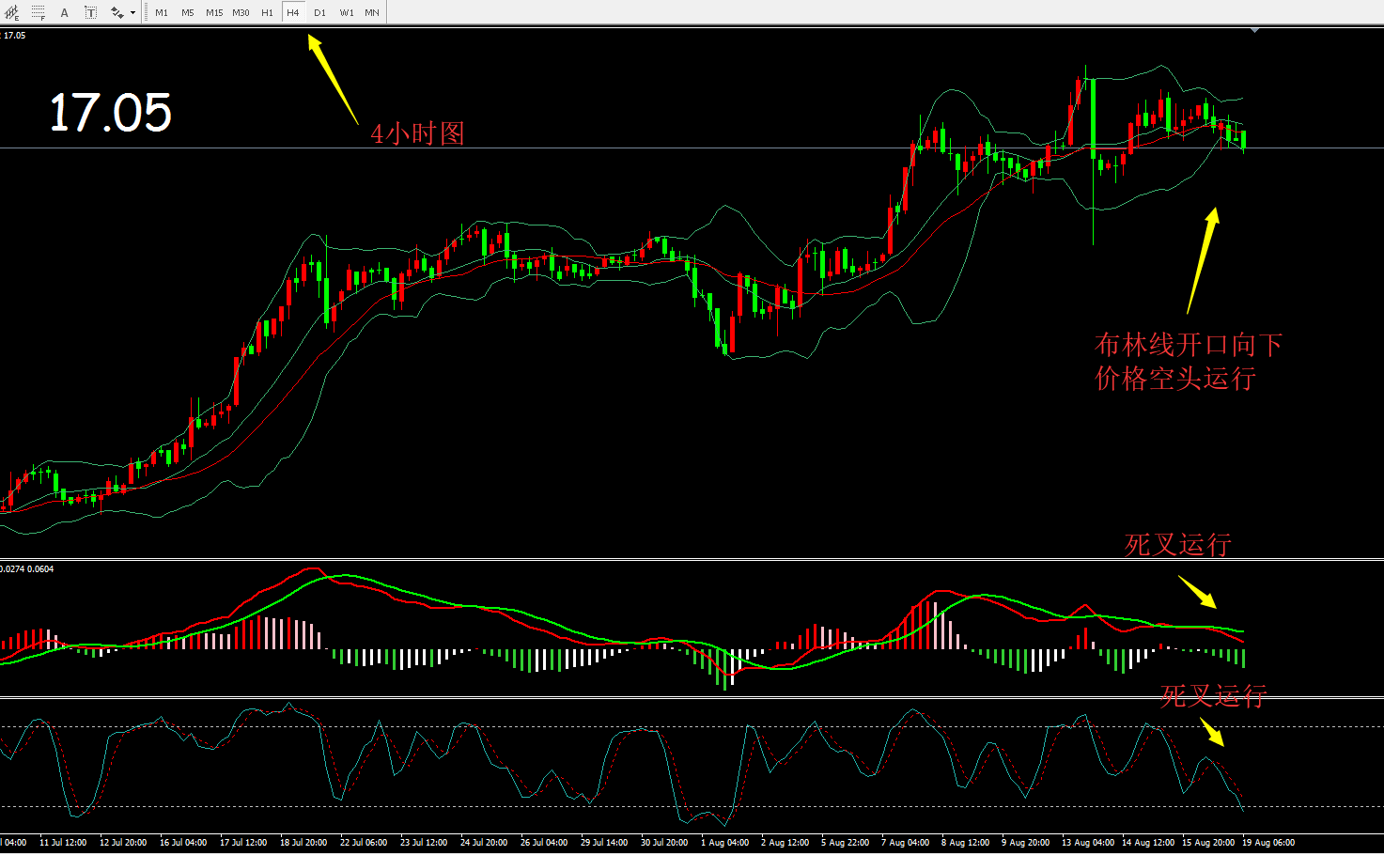Toggle the active H4 timeframe button

293,12
